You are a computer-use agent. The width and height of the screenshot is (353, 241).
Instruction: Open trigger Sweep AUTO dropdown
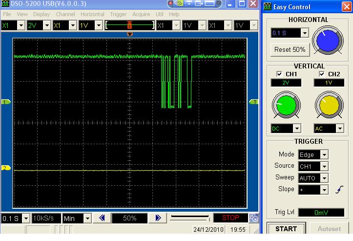point(324,178)
